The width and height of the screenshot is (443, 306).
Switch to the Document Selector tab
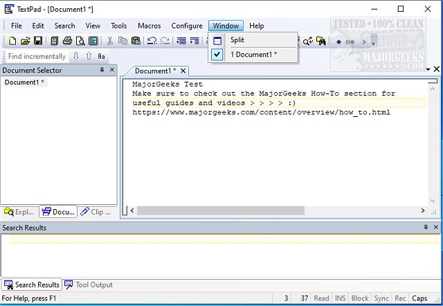(x=58, y=212)
